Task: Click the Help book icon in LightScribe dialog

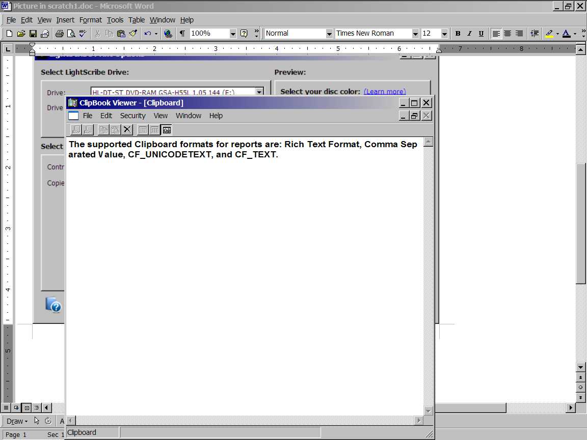Action: point(53,305)
